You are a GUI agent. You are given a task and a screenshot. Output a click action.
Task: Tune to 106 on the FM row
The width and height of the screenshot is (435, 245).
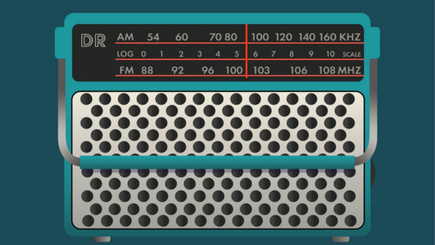[299, 70]
